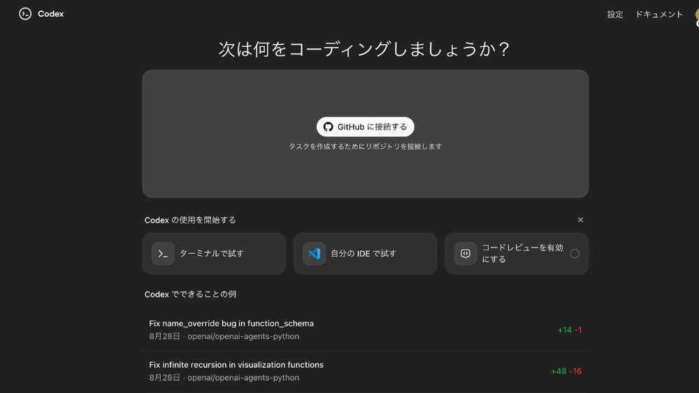
Task: Open the 設定 settings page
Action: 615,15
